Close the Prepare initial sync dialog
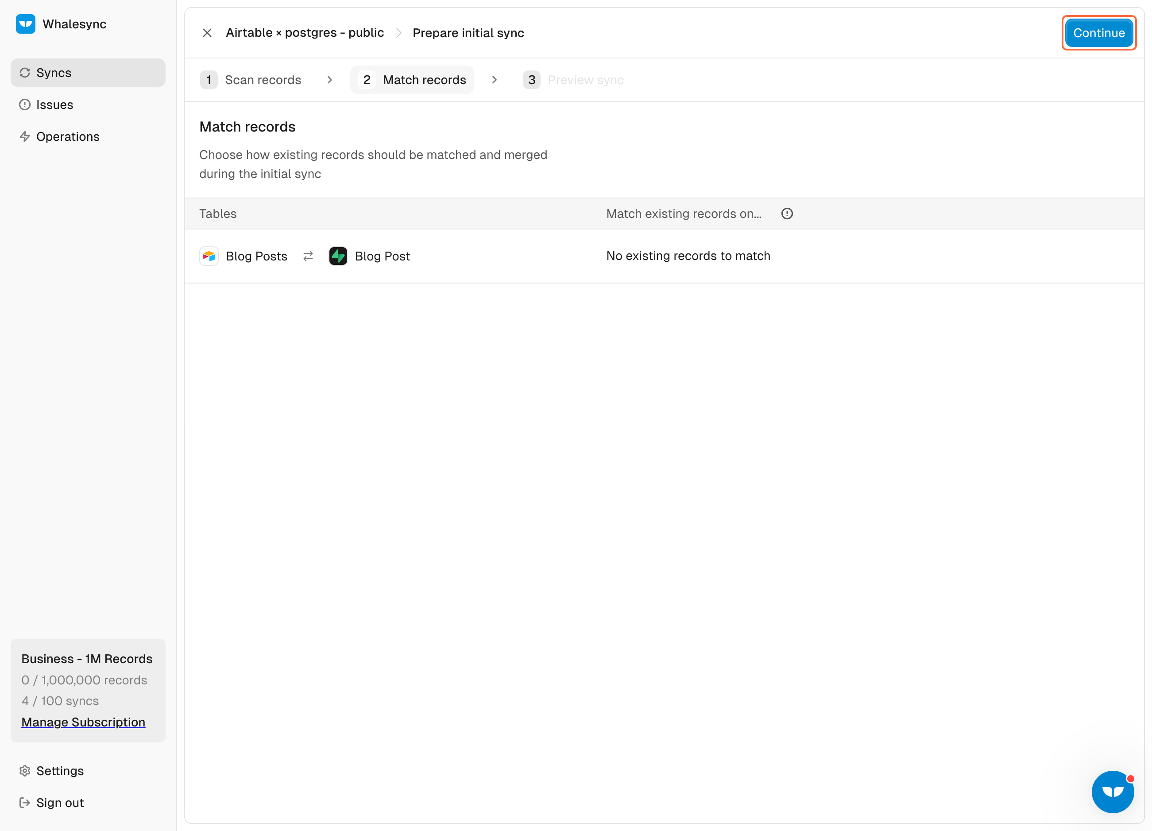This screenshot has width=1152, height=831. click(207, 33)
